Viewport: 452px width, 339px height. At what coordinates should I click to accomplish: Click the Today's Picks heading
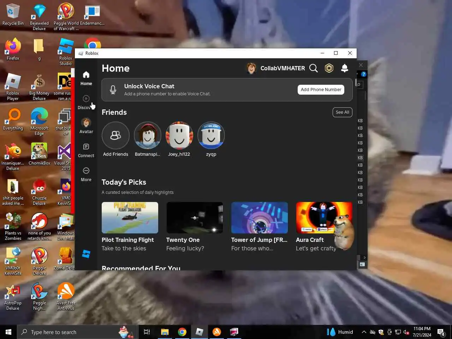[x=124, y=182]
